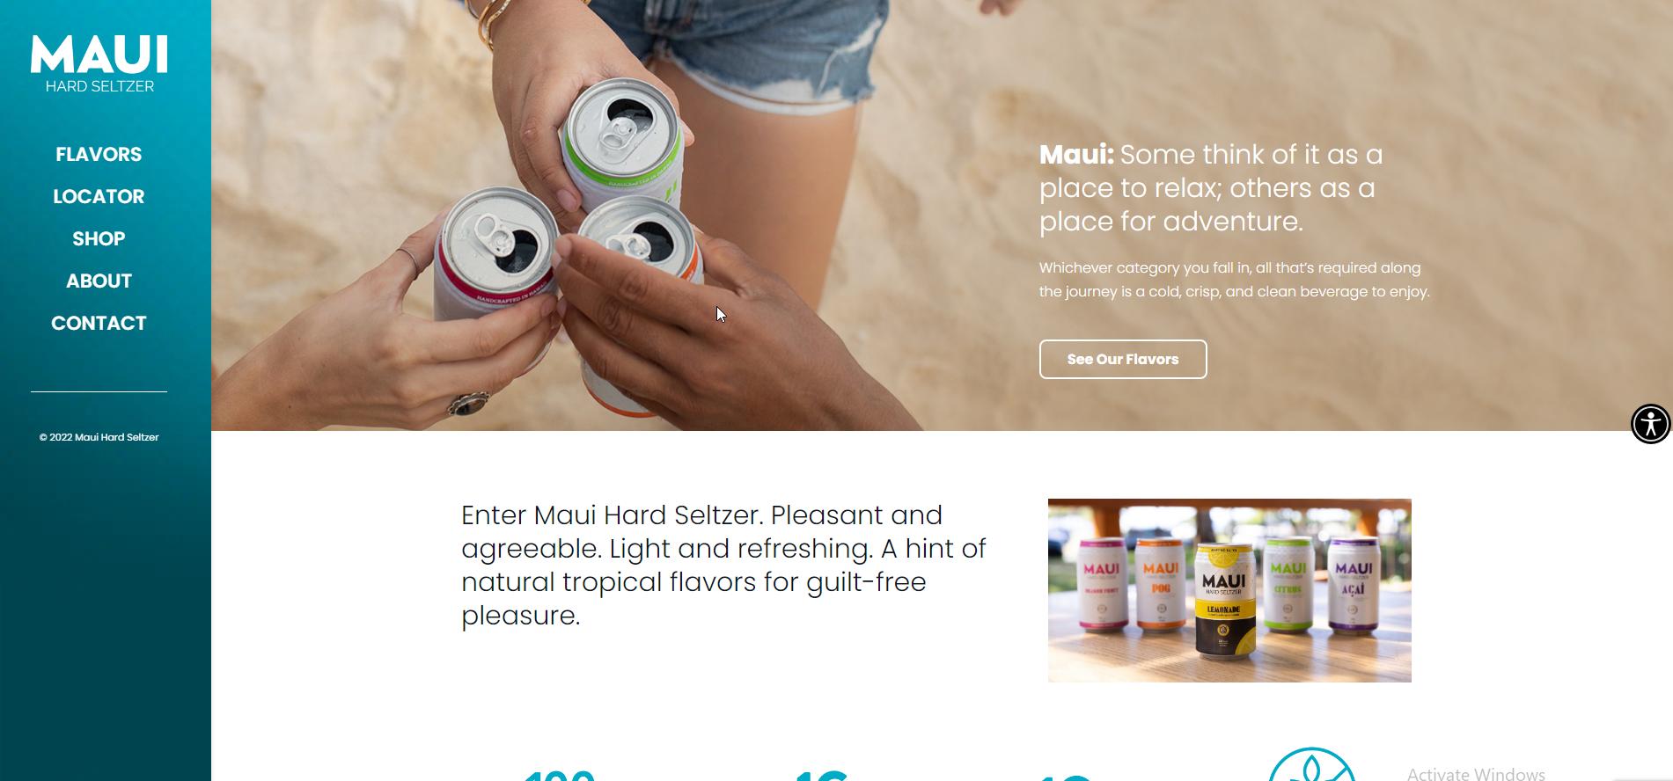
Task: Select the orange POG can in product photo
Action: coord(1160,585)
